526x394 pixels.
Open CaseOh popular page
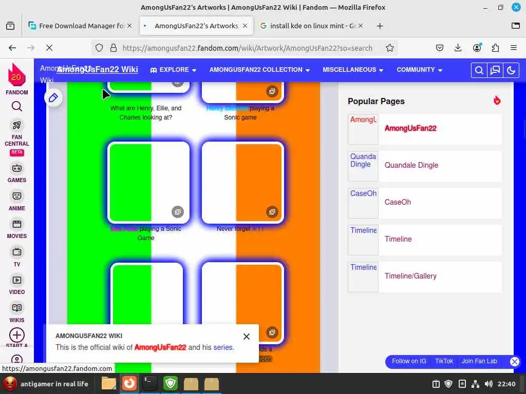(398, 202)
